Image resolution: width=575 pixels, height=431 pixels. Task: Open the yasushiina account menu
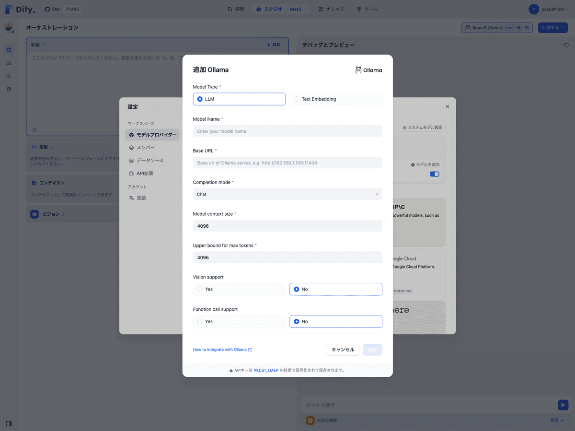click(x=549, y=9)
